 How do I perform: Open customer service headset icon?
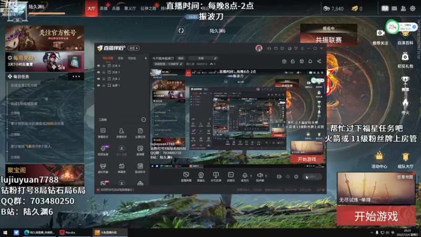[x=269, y=48]
